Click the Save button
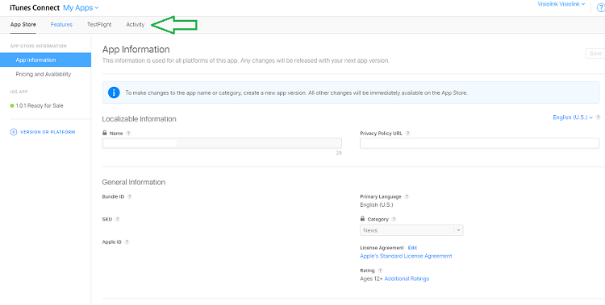This screenshot has width=605, height=305. 595,54
